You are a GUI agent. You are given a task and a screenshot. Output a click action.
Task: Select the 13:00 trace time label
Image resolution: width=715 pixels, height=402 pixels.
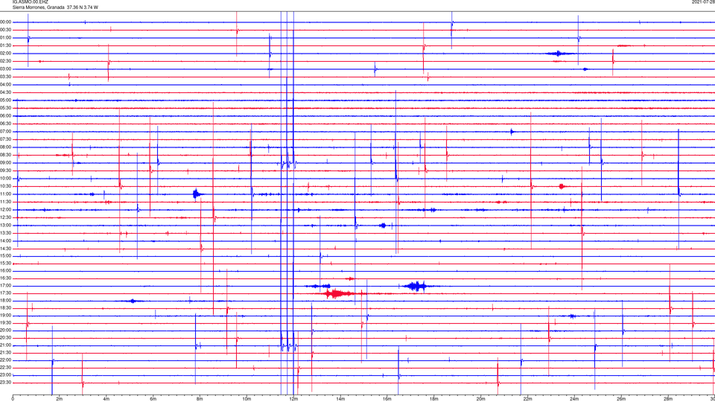[x=6, y=225]
